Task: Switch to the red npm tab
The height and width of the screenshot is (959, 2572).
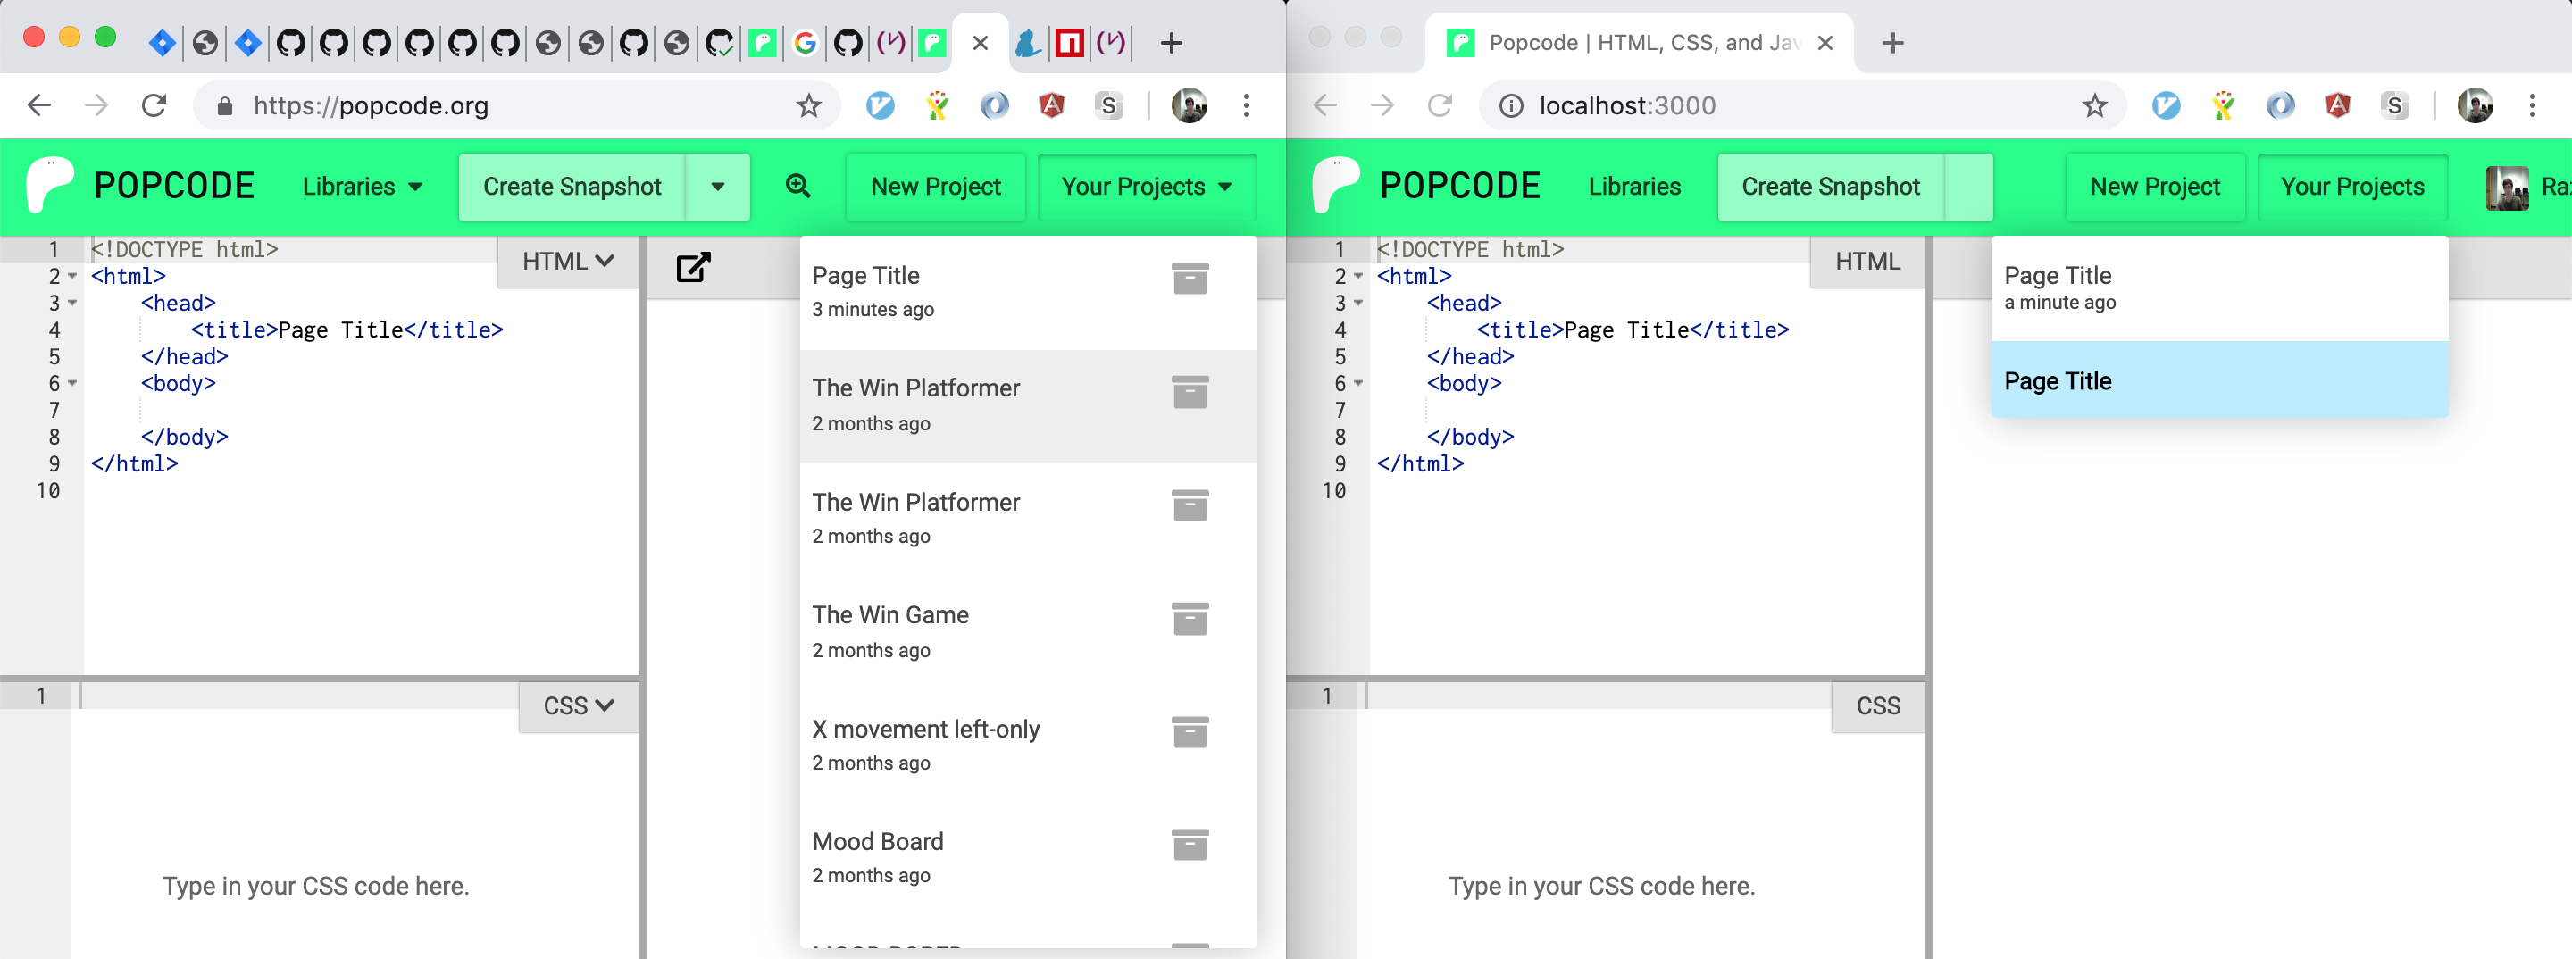Action: coord(1069,43)
